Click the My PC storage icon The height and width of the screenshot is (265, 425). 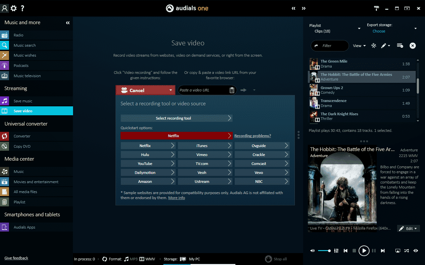(x=183, y=259)
